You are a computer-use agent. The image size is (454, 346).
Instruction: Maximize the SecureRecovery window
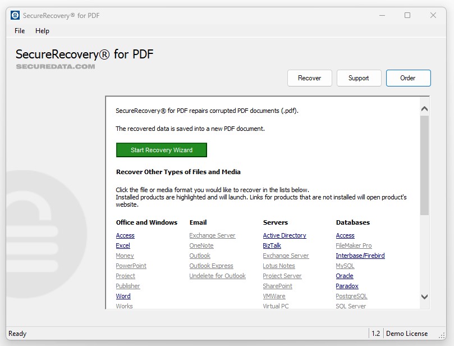(407, 15)
